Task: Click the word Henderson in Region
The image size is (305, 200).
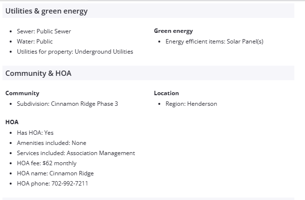Action: point(202,104)
